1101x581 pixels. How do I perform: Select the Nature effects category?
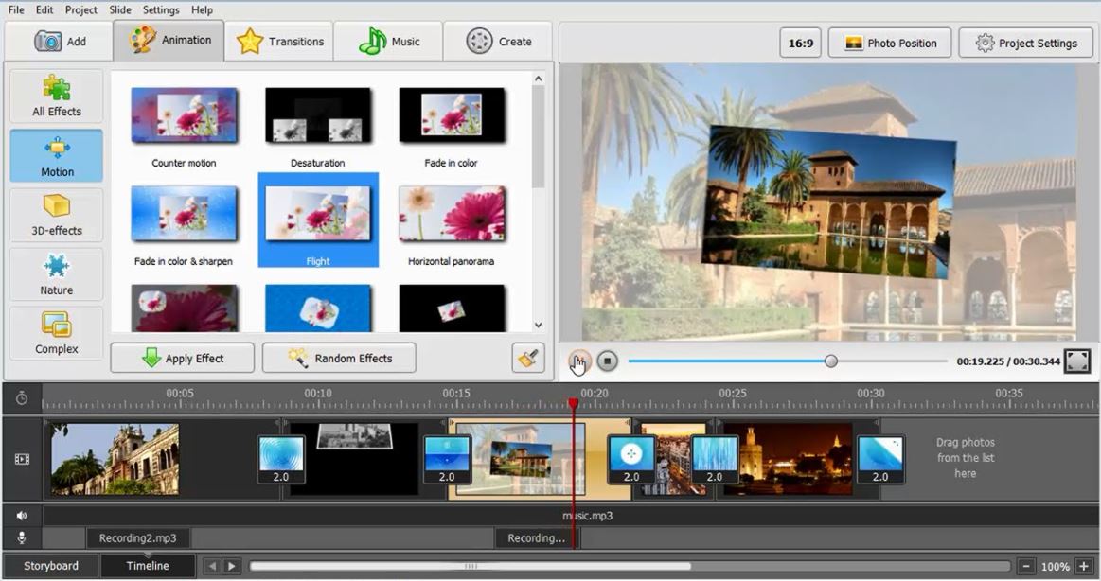(x=55, y=274)
